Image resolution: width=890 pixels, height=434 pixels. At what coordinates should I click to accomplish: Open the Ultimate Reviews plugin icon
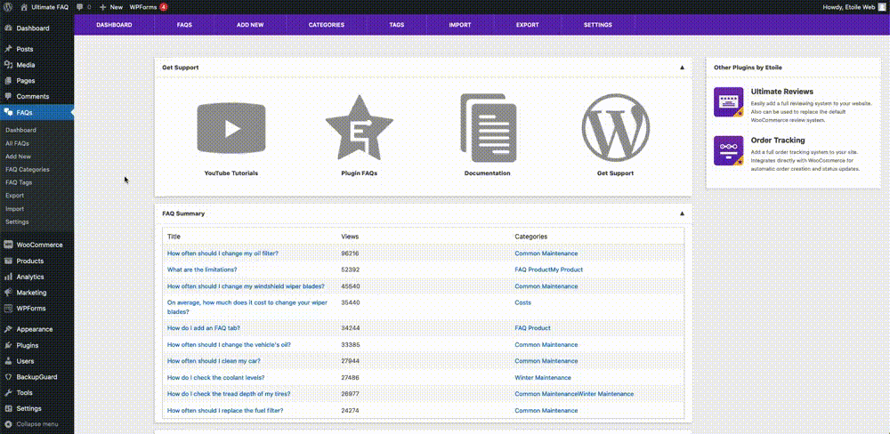click(728, 102)
